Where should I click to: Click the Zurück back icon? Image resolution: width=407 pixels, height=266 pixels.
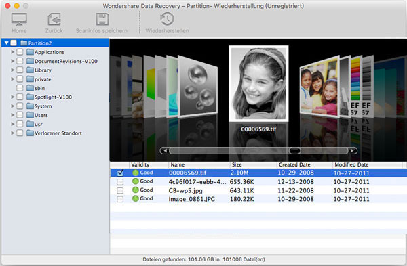[54, 20]
